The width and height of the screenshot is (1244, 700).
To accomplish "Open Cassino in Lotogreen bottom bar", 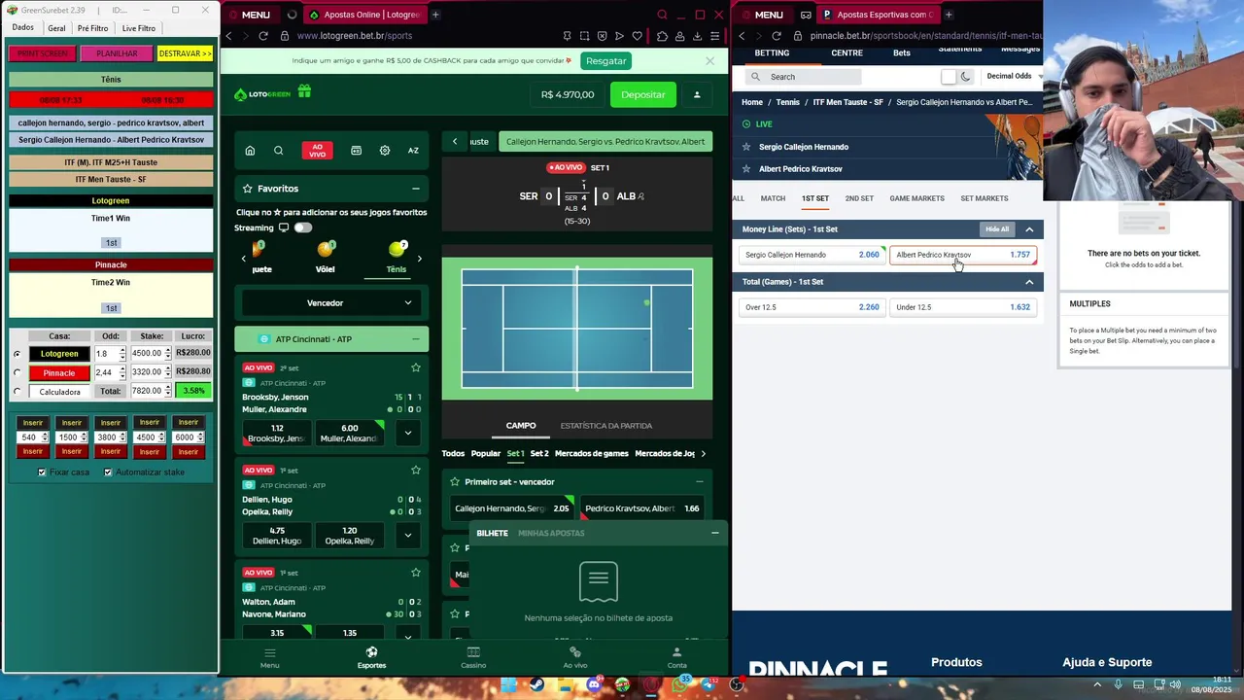I will [473, 657].
